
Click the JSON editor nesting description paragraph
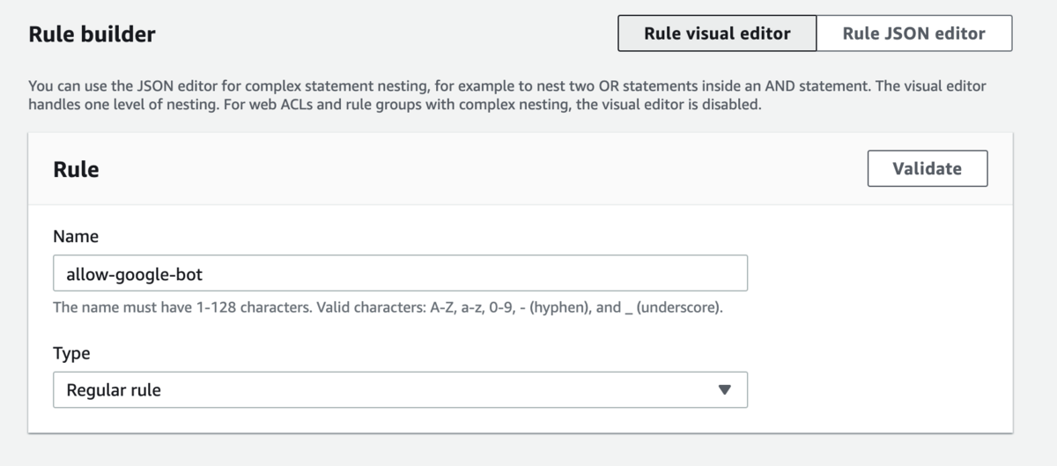click(506, 95)
